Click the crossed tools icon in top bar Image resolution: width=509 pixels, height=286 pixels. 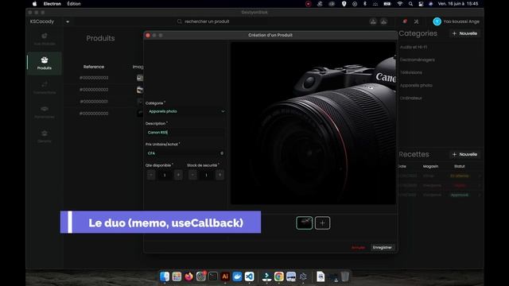416,21
